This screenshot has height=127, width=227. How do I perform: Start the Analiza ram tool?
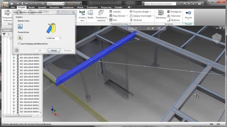pyautogui.click(x=82, y=16)
